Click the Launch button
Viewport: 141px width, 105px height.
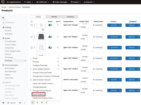pyautogui.click(x=12, y=103)
